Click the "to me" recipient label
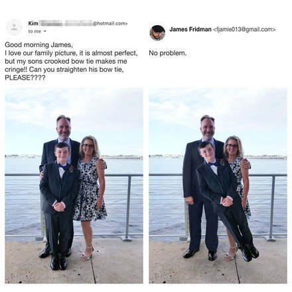 click(35, 31)
